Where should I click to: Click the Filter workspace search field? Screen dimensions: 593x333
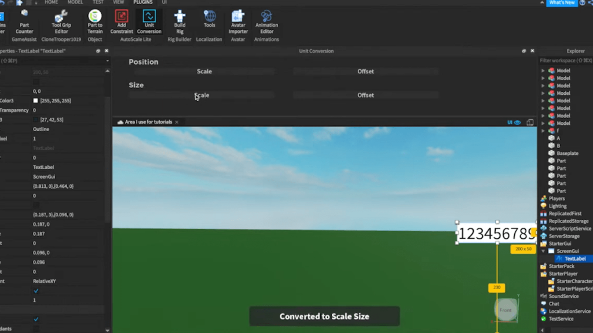pyautogui.click(x=565, y=60)
